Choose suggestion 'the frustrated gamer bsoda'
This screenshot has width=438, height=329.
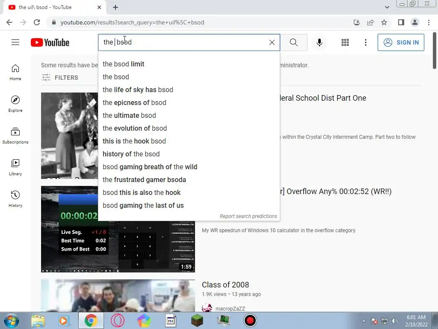(189, 180)
